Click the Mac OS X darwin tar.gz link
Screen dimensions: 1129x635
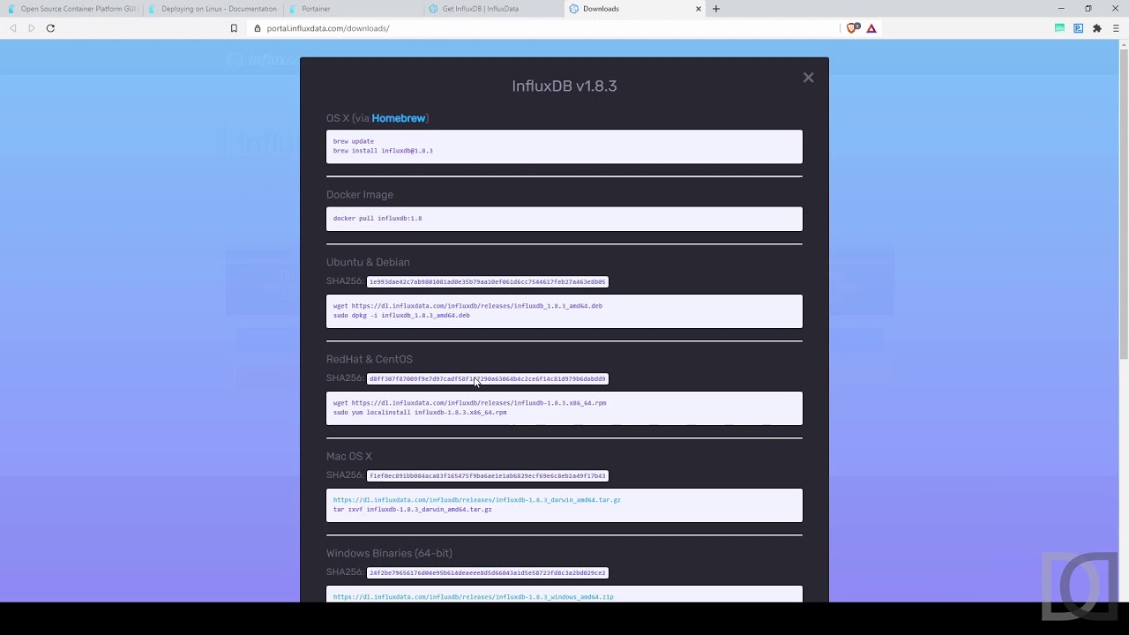coord(477,500)
